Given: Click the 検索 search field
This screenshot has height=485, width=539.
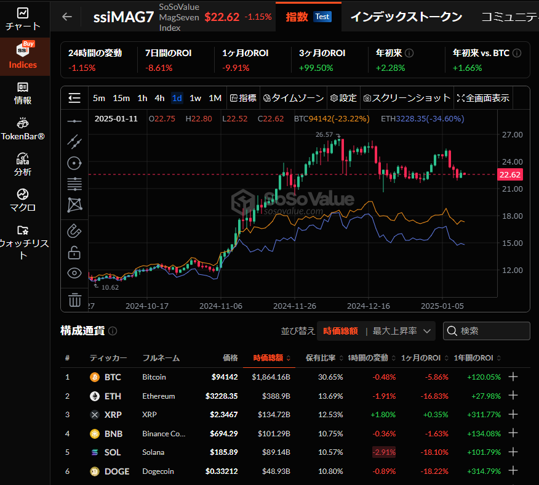Looking at the screenshot, I should (487, 331).
